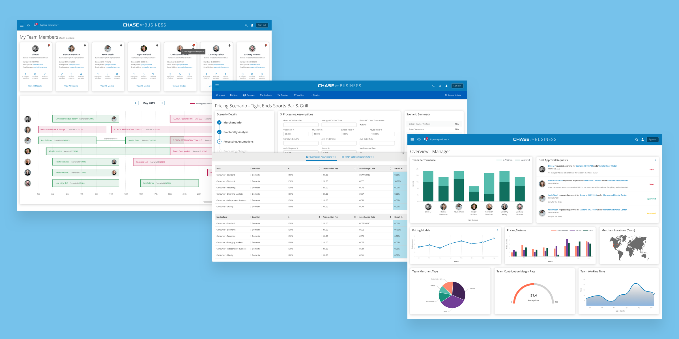The image size is (679, 339).
Task: Open Pricing Models three-dot menu
Action: [x=498, y=230]
